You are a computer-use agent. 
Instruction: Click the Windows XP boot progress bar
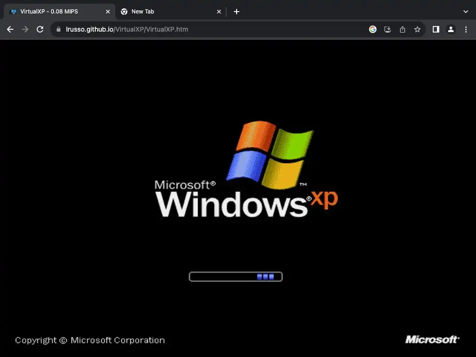pos(236,277)
